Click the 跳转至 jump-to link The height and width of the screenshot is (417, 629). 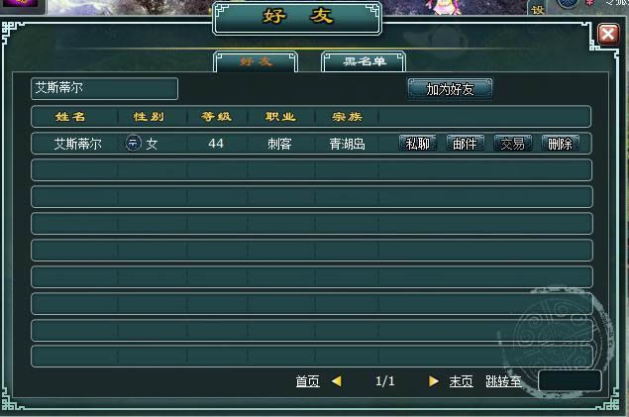point(503,381)
